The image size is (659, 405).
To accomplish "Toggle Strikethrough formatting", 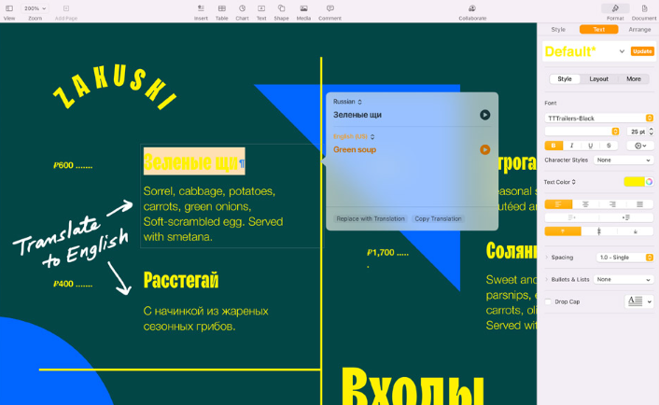I will tap(609, 146).
